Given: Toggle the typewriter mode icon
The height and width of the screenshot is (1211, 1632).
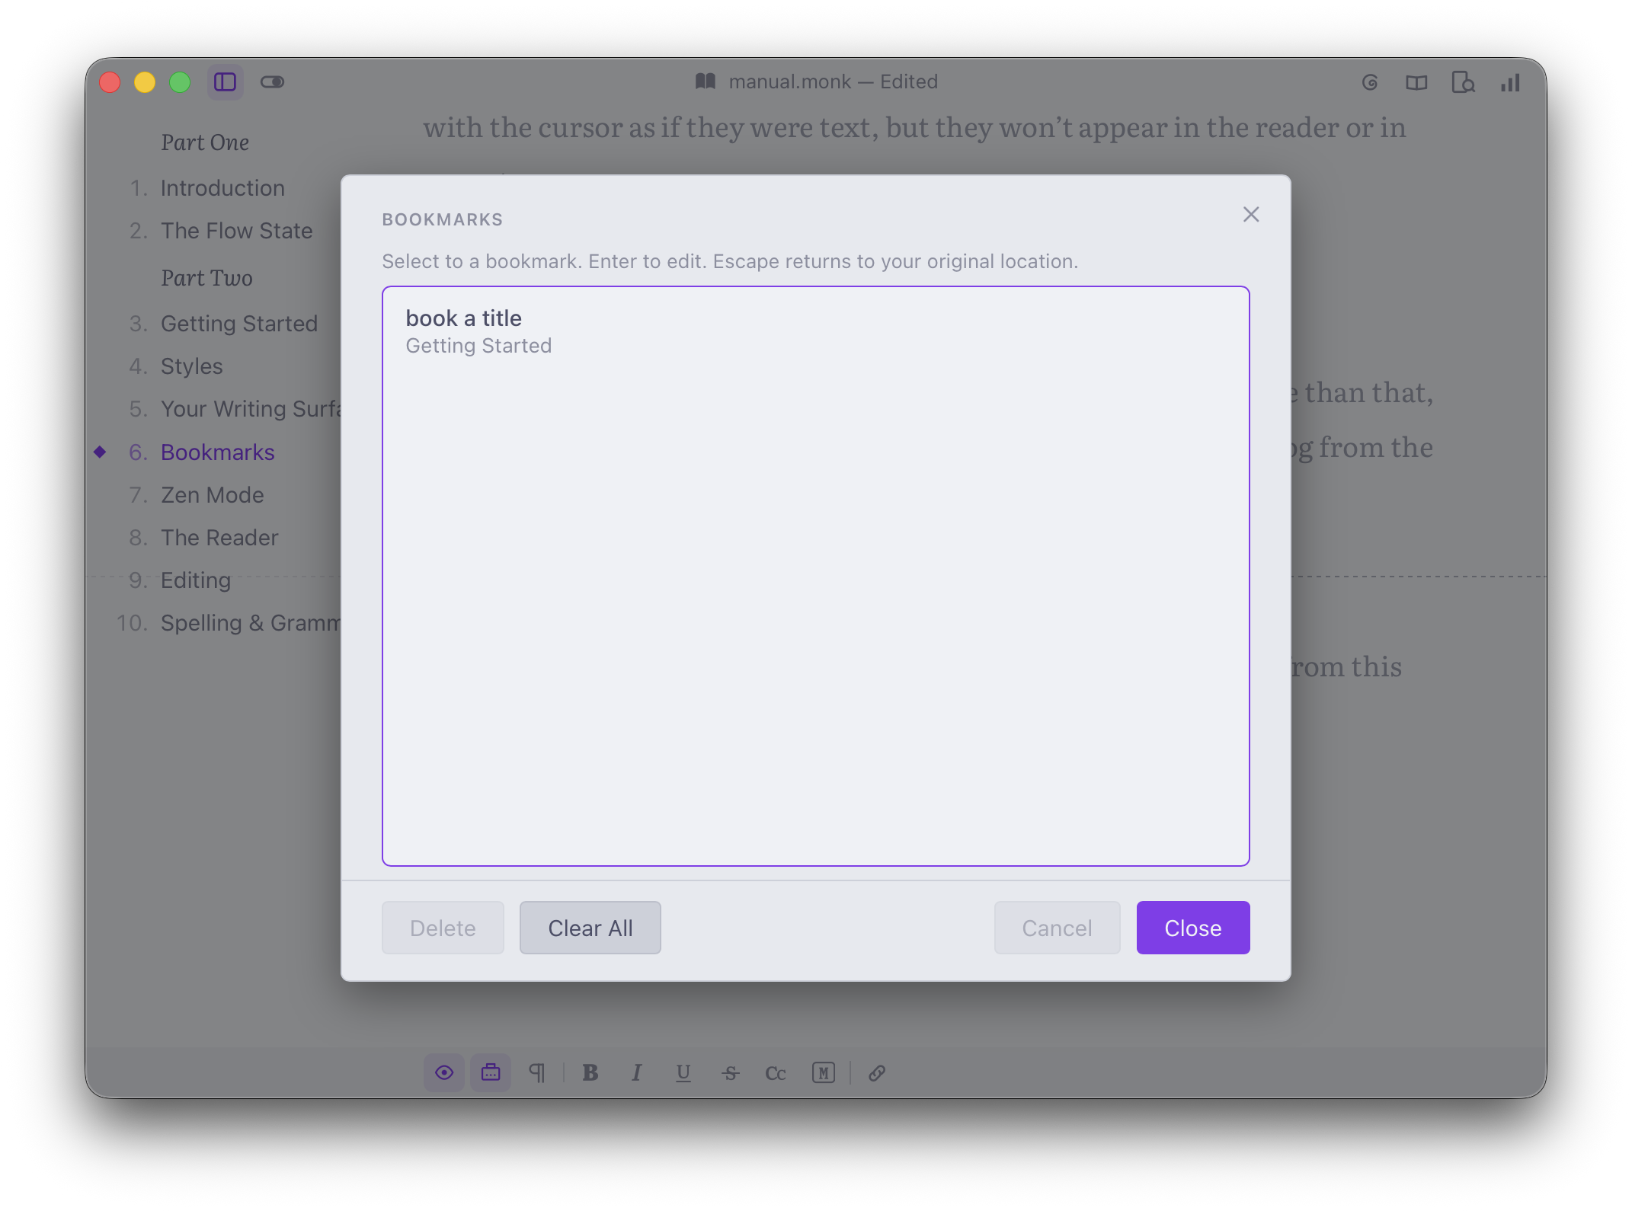Looking at the screenshot, I should pyautogui.click(x=491, y=1073).
